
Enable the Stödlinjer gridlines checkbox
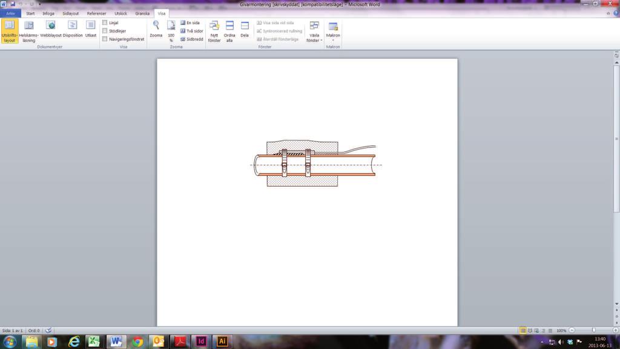(105, 31)
